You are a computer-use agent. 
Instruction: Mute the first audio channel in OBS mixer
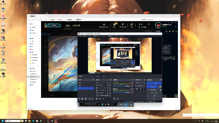pyautogui.click(x=129, y=86)
